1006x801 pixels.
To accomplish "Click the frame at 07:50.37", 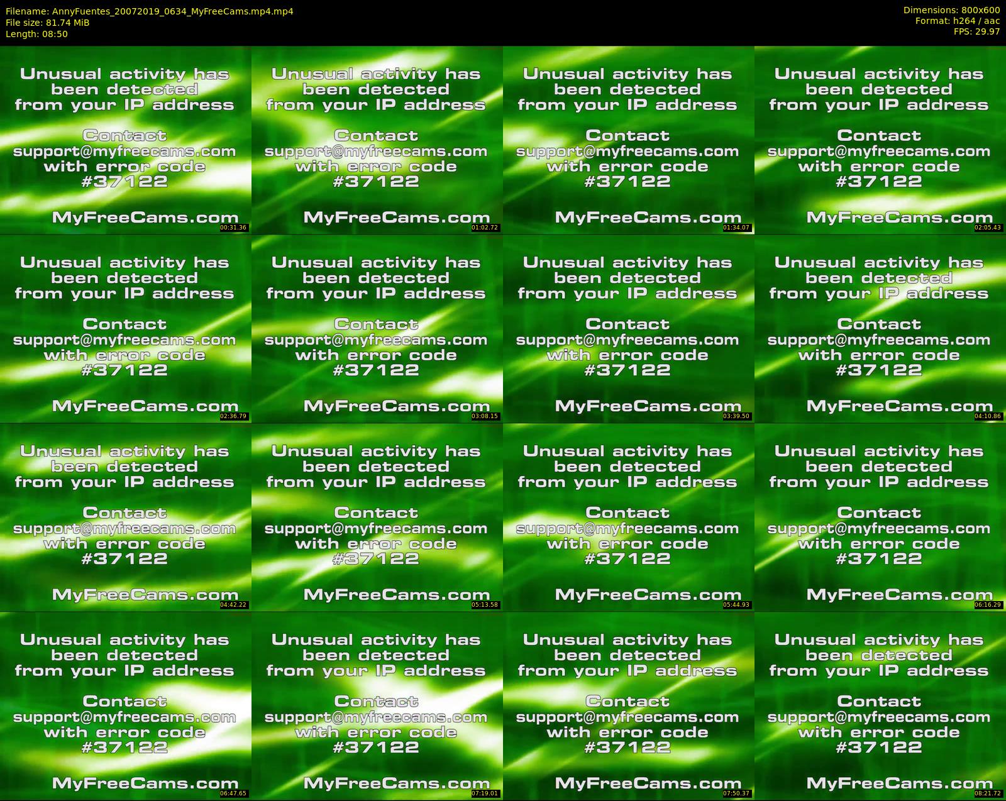I will pos(629,705).
